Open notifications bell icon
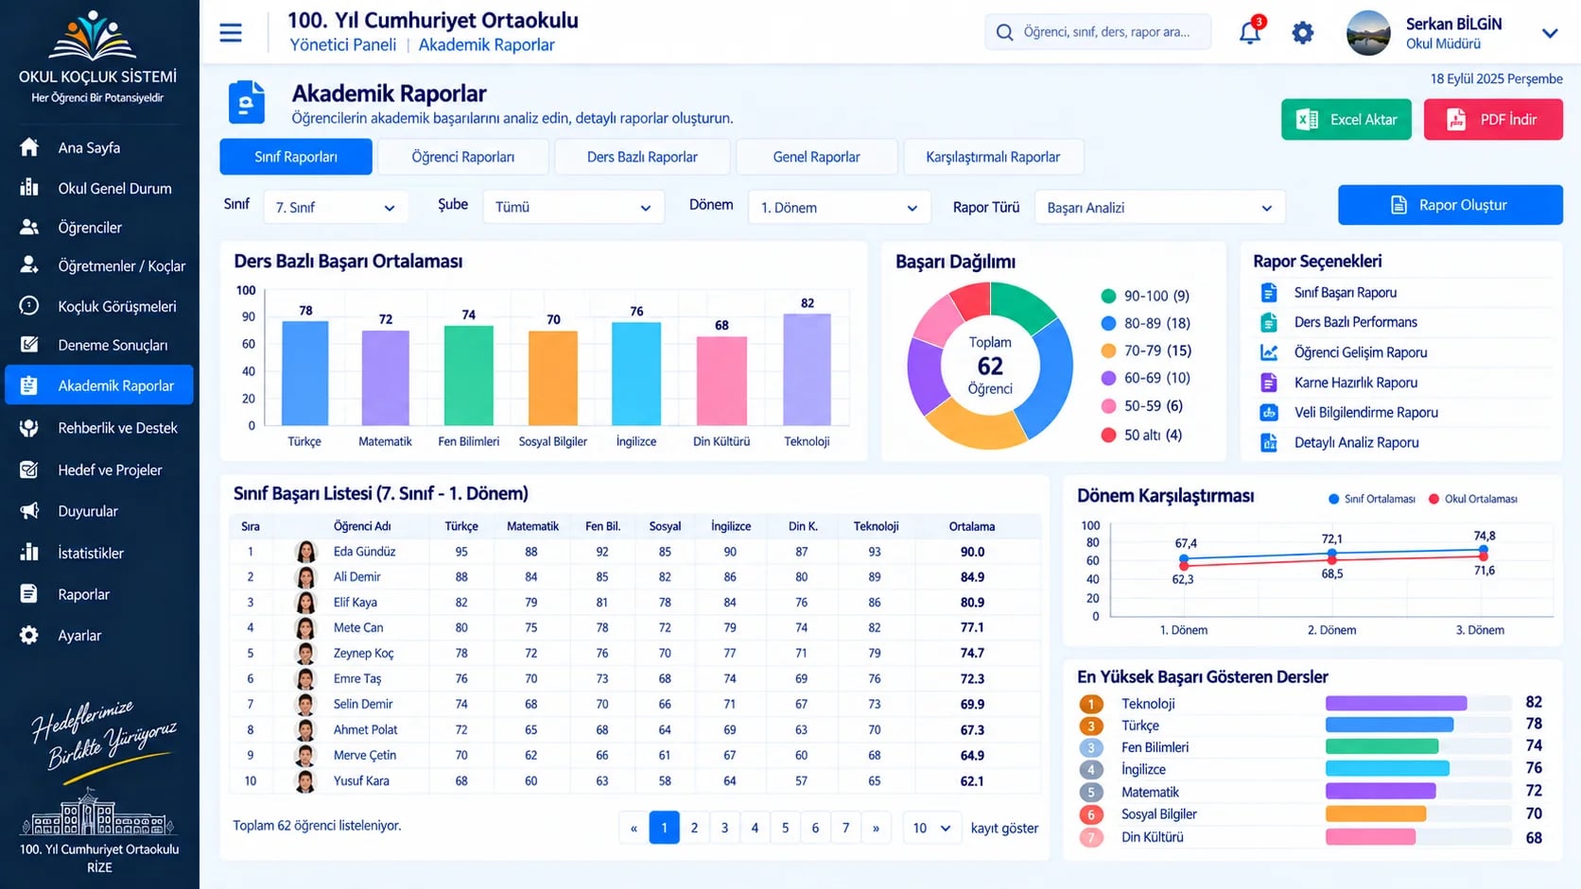 pyautogui.click(x=1250, y=33)
